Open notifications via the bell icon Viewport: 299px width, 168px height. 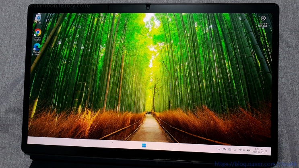pyautogui.click(x=266, y=151)
